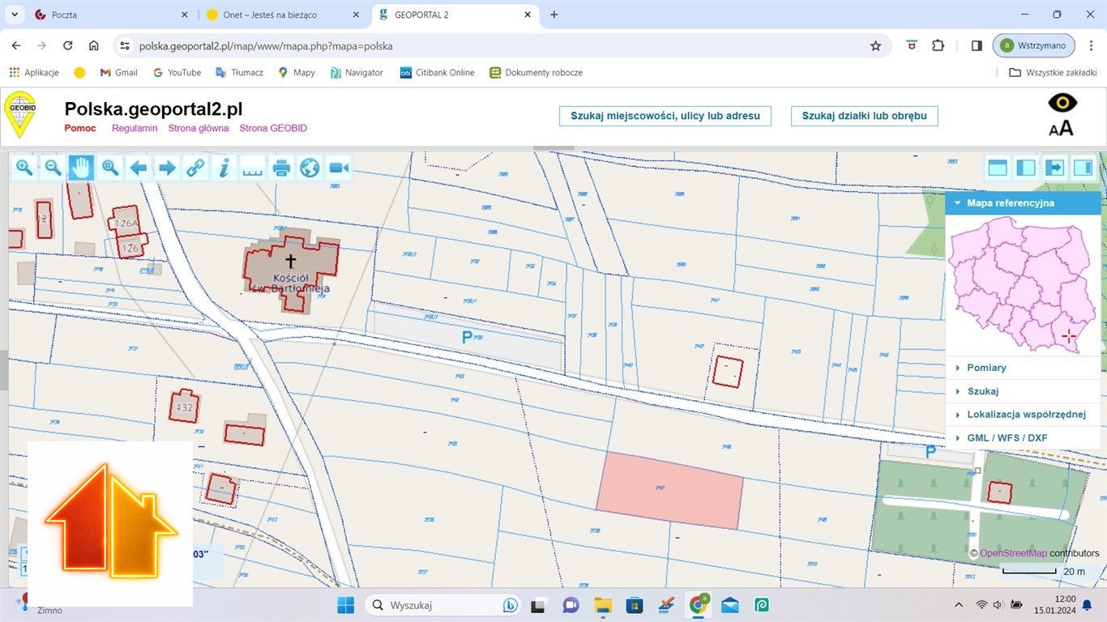The height and width of the screenshot is (622, 1107).
Task: Open the YouTube bookmark
Action: point(177,72)
